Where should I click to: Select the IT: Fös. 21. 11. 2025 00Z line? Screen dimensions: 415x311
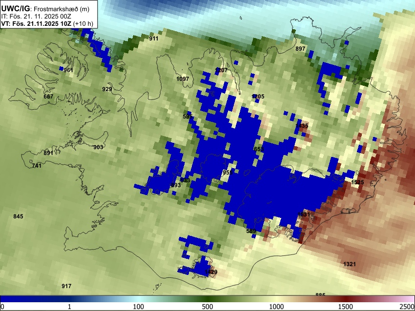tap(36, 17)
